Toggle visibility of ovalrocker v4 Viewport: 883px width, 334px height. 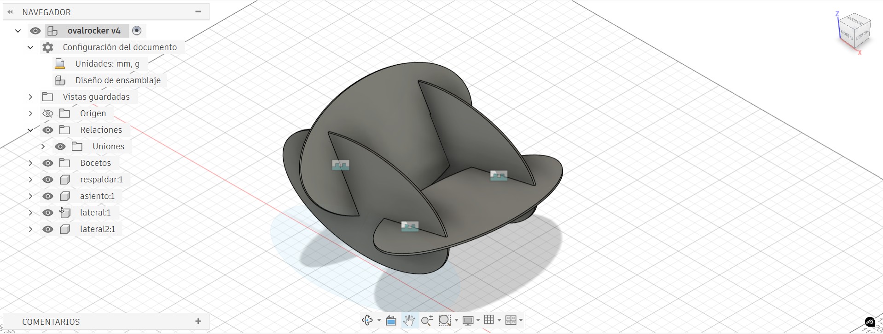35,31
